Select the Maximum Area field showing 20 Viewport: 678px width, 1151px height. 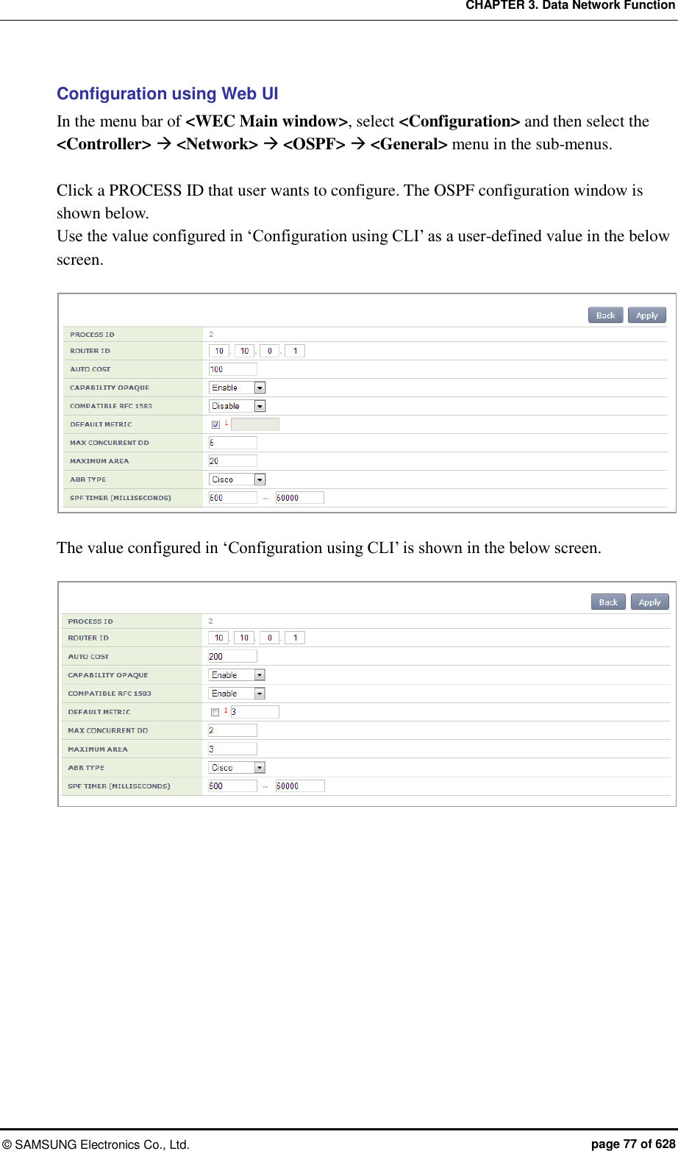232,461
